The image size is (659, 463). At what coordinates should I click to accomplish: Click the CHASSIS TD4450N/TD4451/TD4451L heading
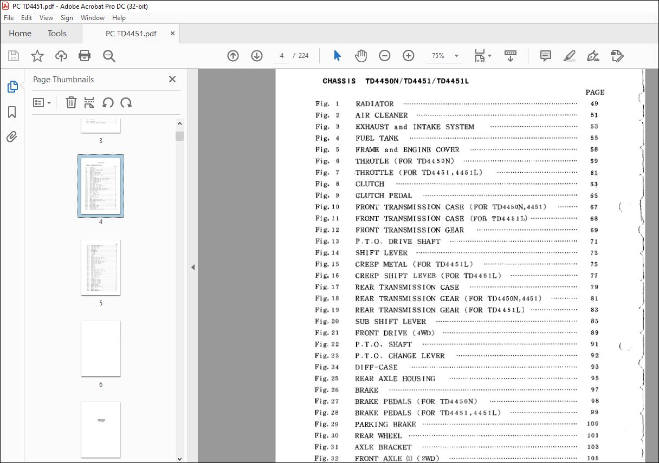(x=396, y=81)
